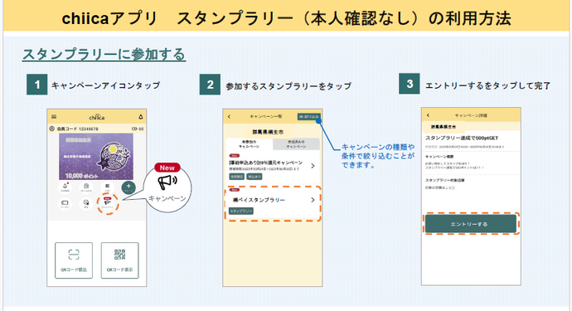Click エントリーするをタップして完了 step text
The height and width of the screenshot is (311, 572).
click(487, 85)
